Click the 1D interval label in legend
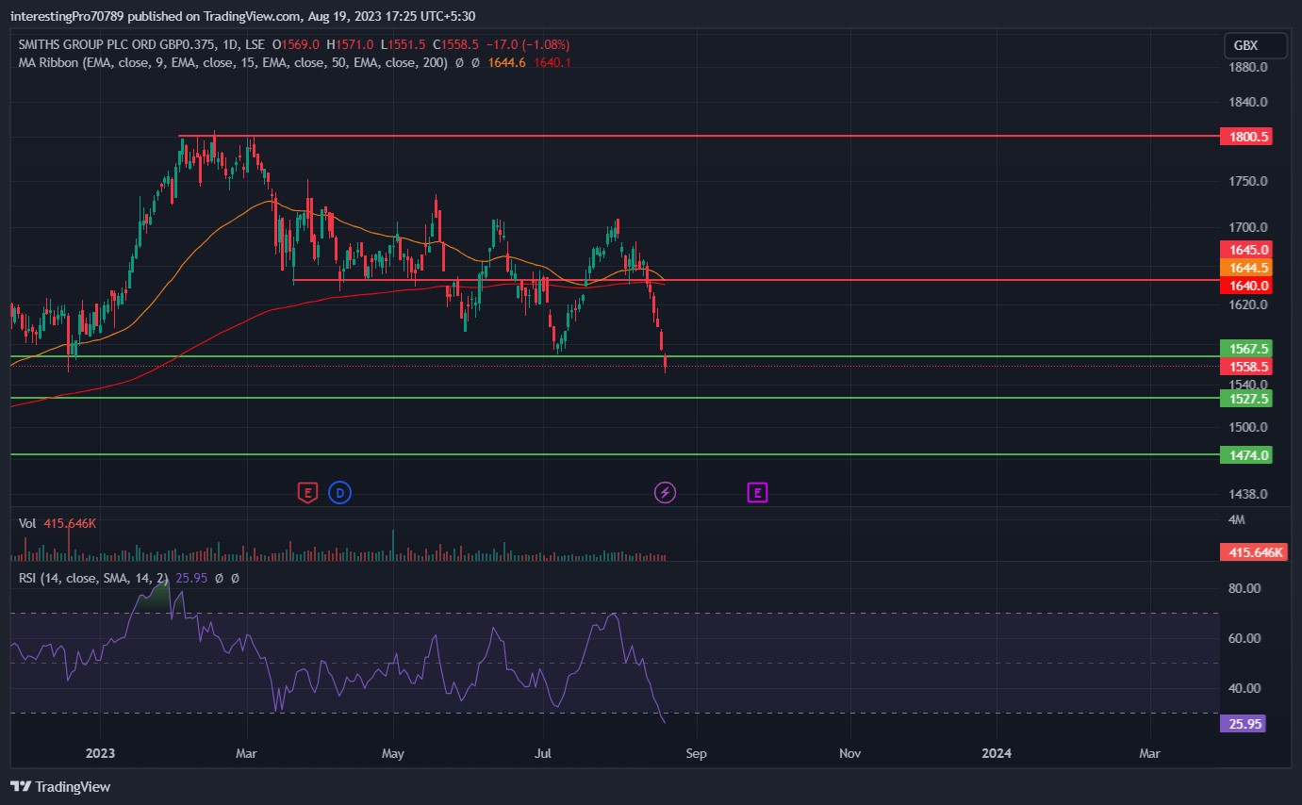The image size is (1302, 805). tap(232, 44)
